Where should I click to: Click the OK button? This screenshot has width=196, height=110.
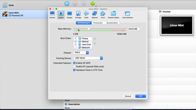pyautogui.click(x=141, y=96)
